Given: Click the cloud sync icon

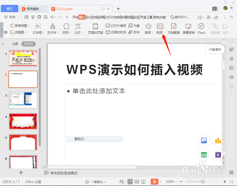Looking at the screenshot, I should 200,17.
